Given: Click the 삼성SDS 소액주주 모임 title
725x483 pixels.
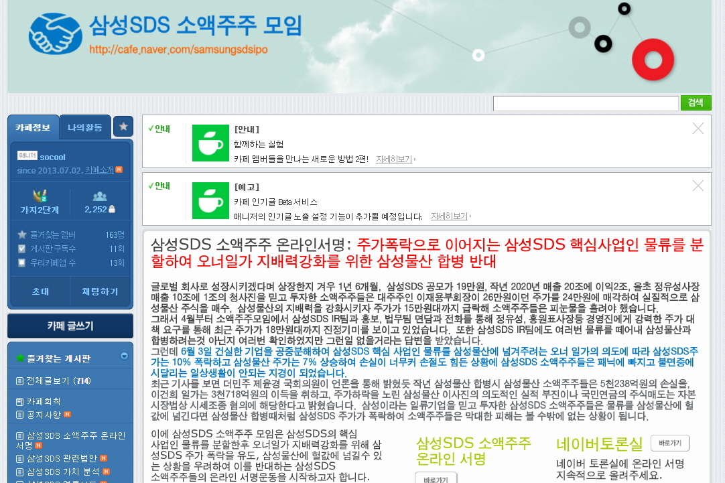Looking at the screenshot, I should tap(195, 25).
